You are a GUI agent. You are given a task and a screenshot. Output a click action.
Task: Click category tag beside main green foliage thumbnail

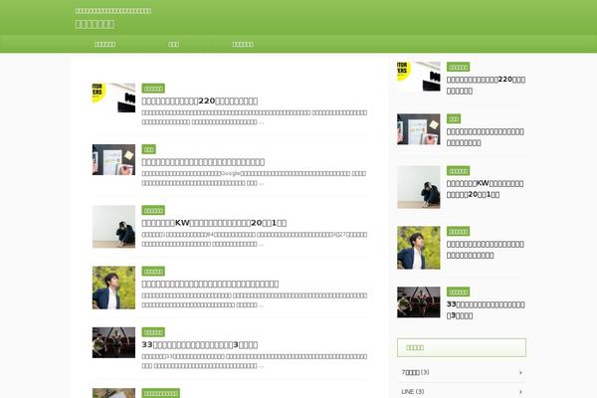coord(153,272)
